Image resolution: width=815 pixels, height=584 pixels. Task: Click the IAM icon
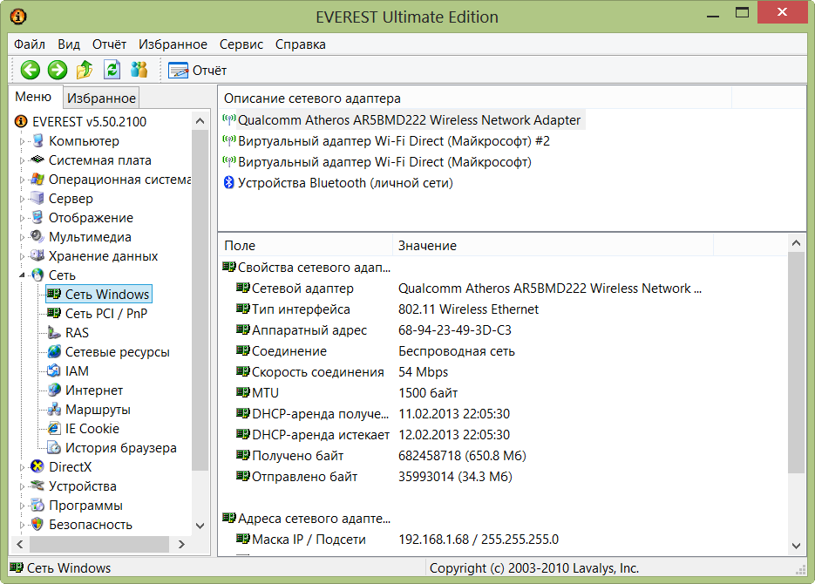point(54,370)
